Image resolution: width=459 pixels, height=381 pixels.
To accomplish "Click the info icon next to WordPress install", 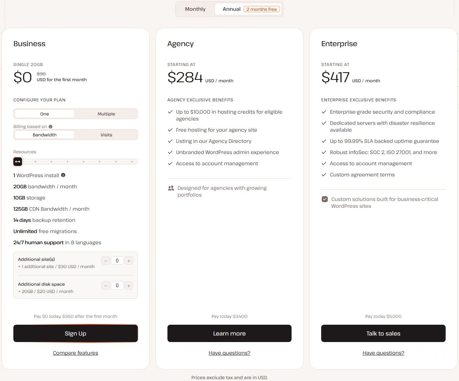I will [63, 175].
